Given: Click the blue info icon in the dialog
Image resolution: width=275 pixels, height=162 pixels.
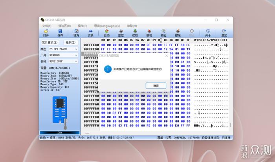Looking at the screenshot, I should (x=108, y=69).
